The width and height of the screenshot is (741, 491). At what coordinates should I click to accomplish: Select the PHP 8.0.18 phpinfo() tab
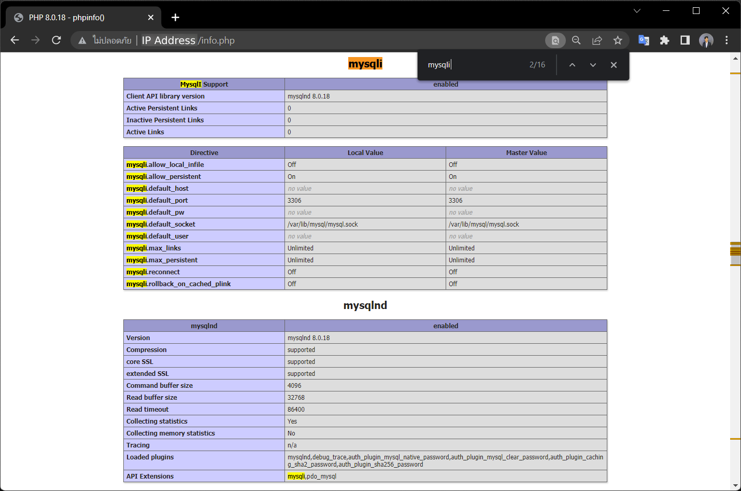coord(78,17)
